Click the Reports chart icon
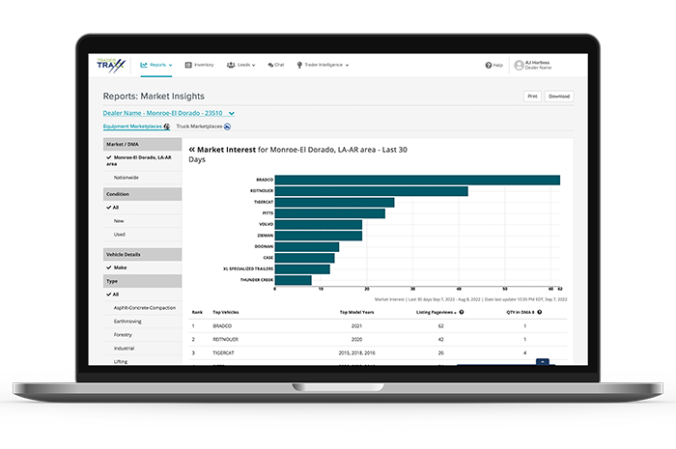This screenshot has width=676, height=449. point(144,65)
